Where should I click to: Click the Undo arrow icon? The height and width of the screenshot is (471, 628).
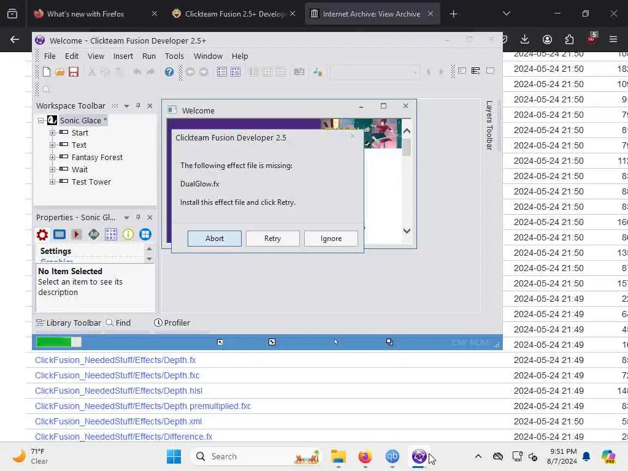tap(137, 72)
